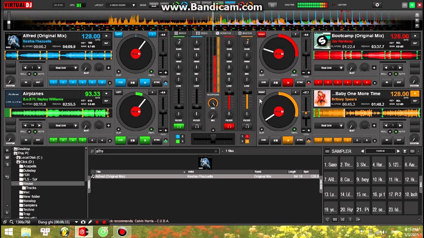Toggle headphone cue for the red mixer channel
The image size is (424, 238).
click(229, 126)
